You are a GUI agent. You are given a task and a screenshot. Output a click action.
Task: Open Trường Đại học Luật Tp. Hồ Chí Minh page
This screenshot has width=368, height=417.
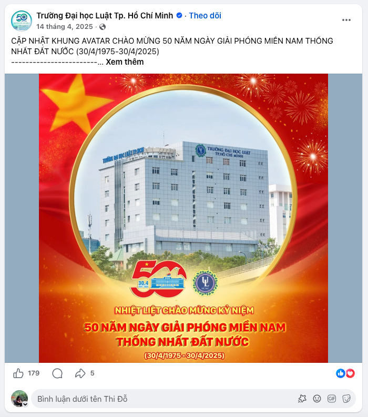point(105,16)
